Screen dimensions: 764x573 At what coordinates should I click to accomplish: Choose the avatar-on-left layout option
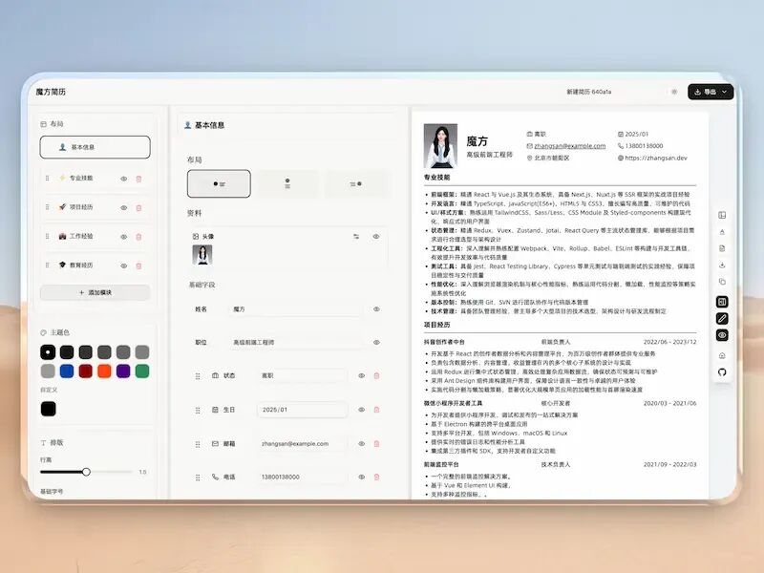(219, 183)
